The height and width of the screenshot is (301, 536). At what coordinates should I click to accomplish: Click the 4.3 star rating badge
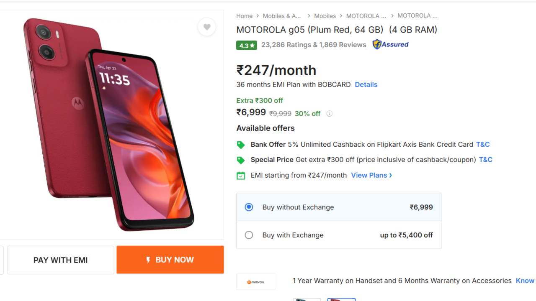pos(247,45)
